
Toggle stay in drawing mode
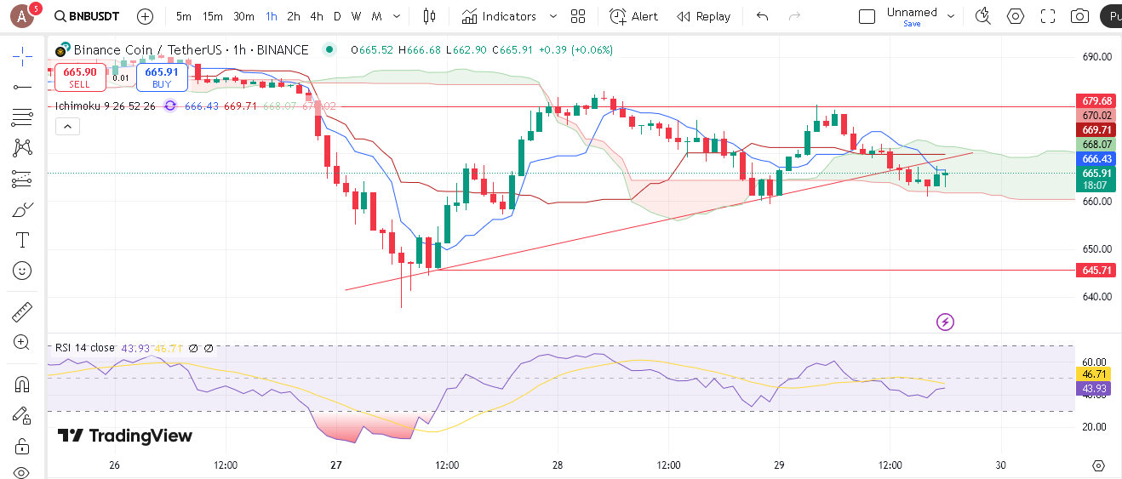click(x=22, y=415)
